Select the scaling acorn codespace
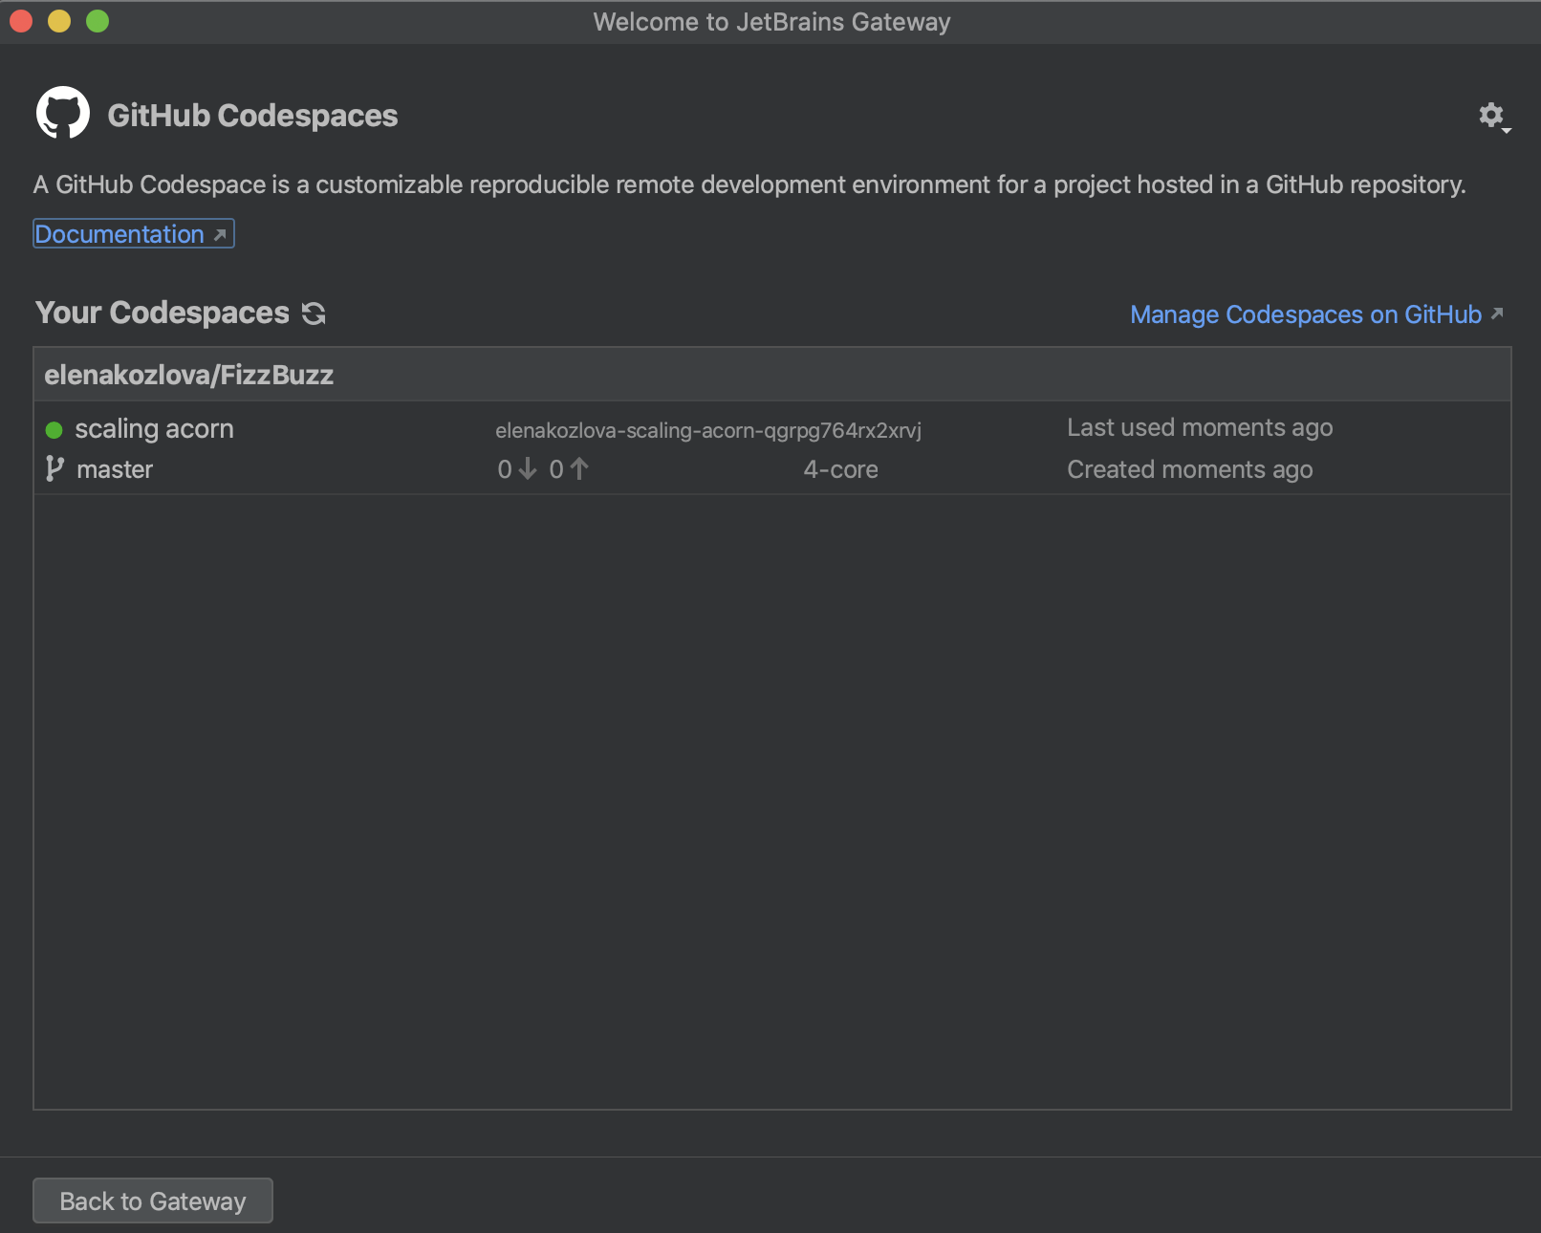This screenshot has height=1233, width=1541. click(154, 429)
